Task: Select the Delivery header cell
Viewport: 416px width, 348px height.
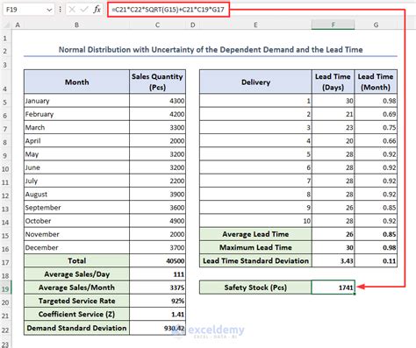Action: click(255, 82)
